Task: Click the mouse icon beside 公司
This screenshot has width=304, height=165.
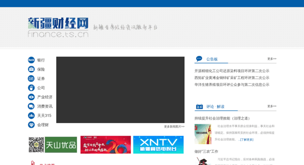Action: click(x=31, y=88)
